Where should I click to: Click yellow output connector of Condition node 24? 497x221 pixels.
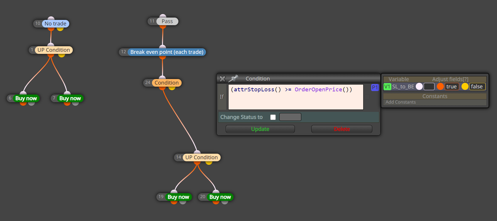tap(172, 88)
